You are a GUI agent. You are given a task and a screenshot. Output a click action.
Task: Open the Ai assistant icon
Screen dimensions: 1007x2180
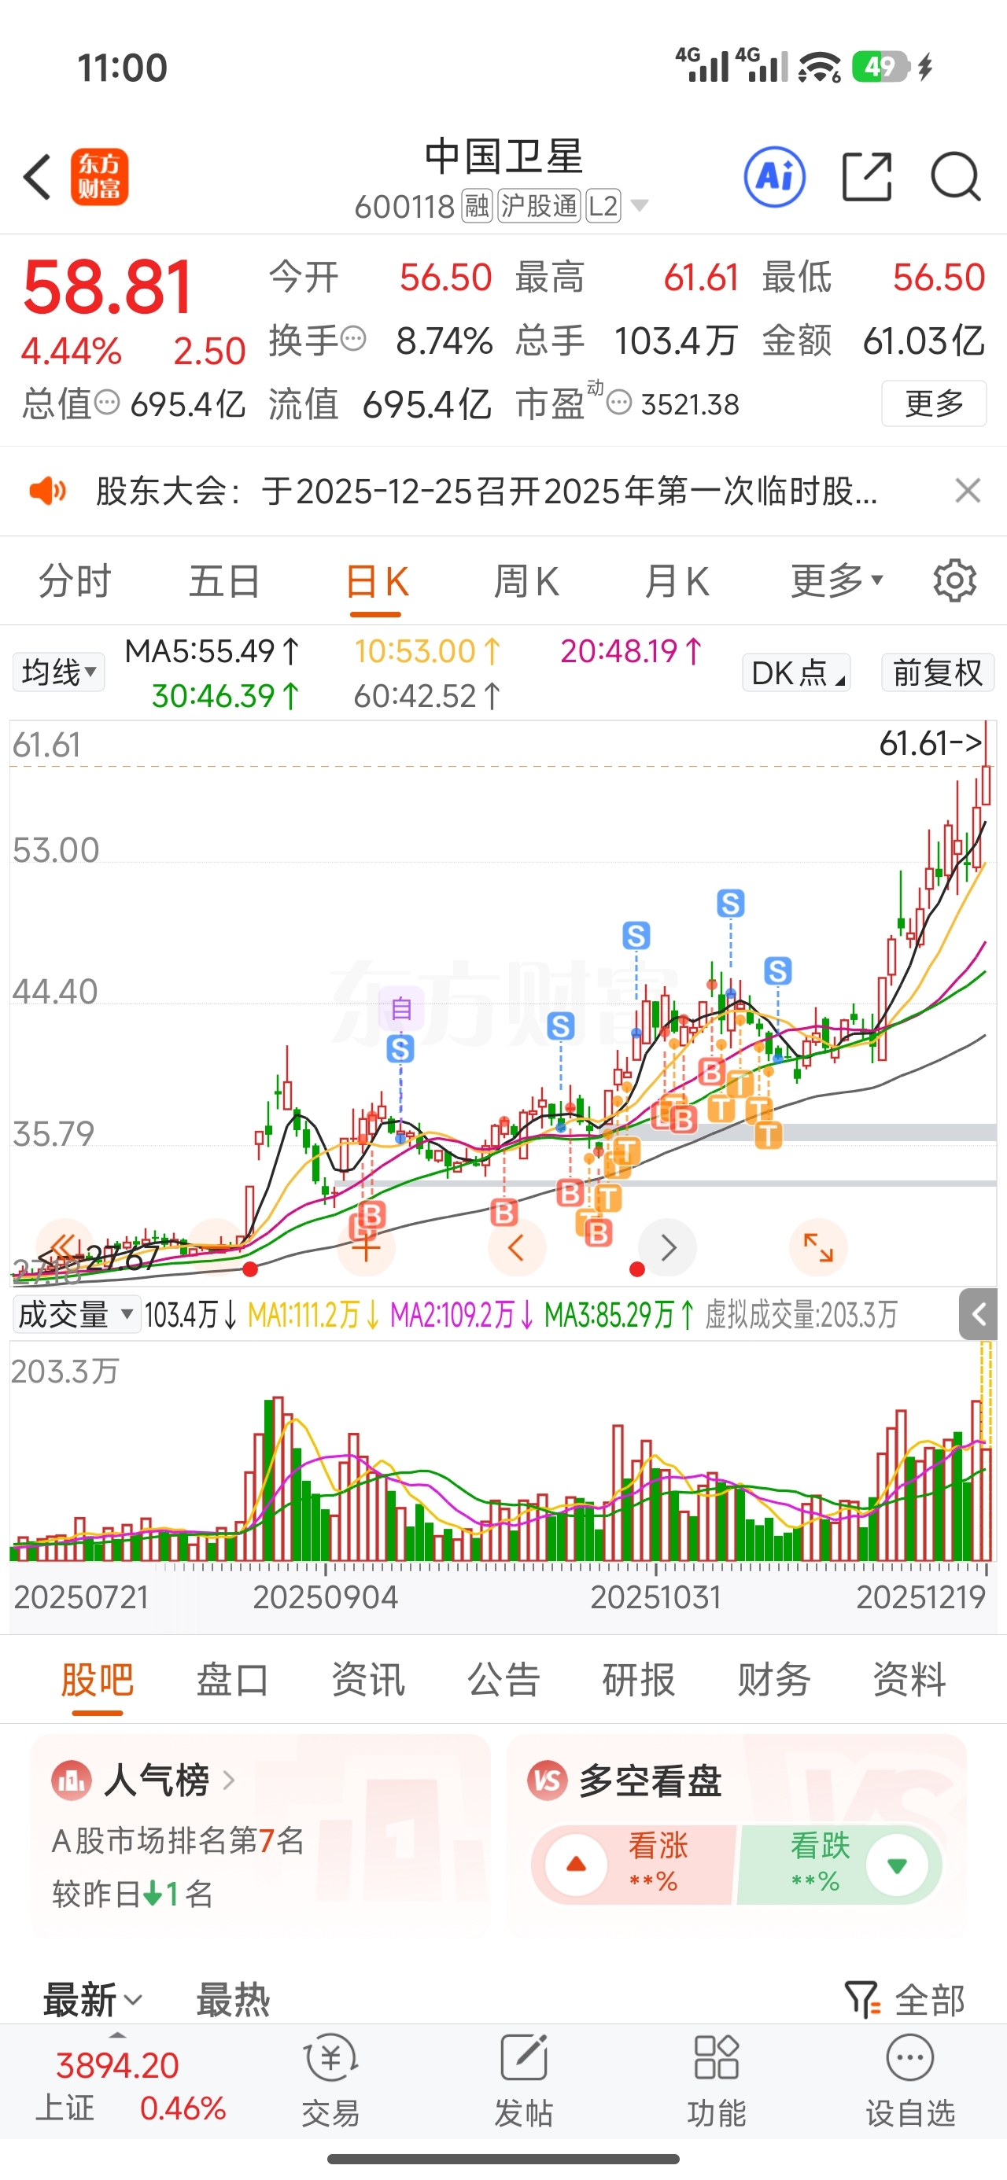pos(774,177)
